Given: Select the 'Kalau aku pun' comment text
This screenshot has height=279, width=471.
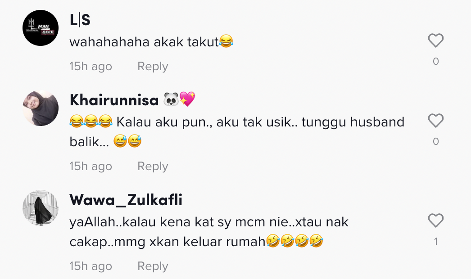Looking at the screenshot, I should [237, 131].
